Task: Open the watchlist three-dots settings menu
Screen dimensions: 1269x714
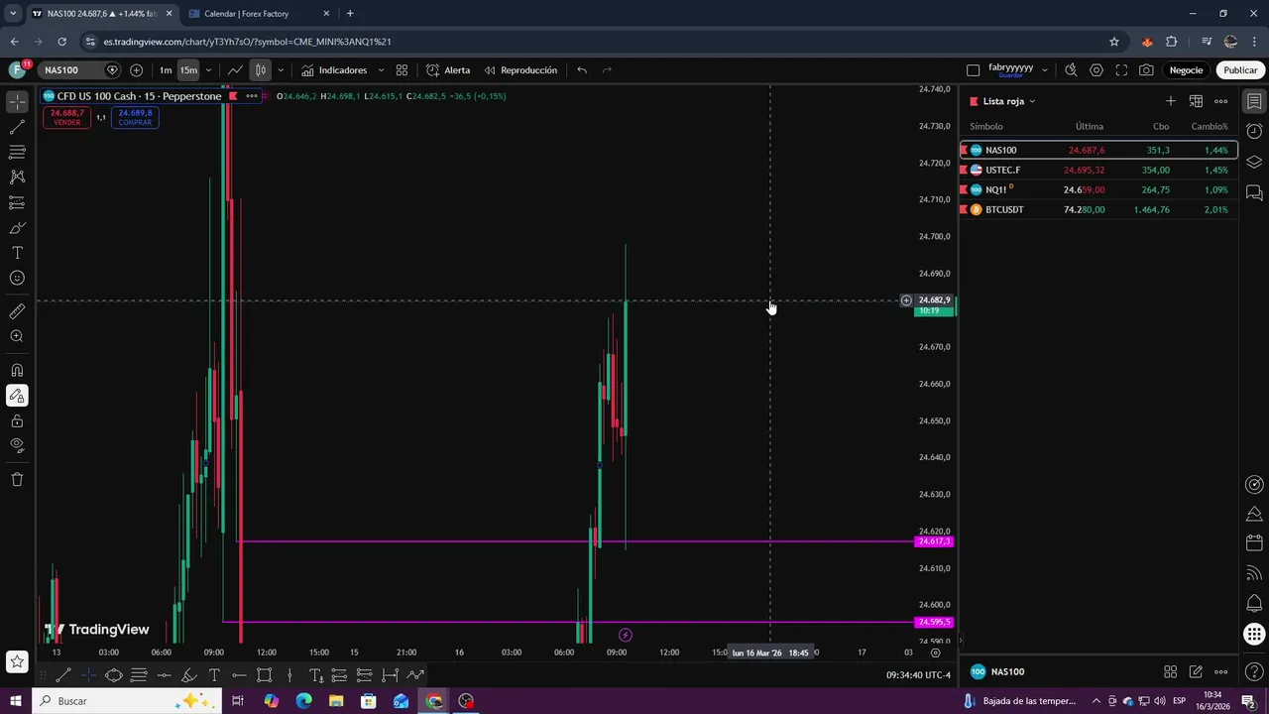Action: point(1221,101)
